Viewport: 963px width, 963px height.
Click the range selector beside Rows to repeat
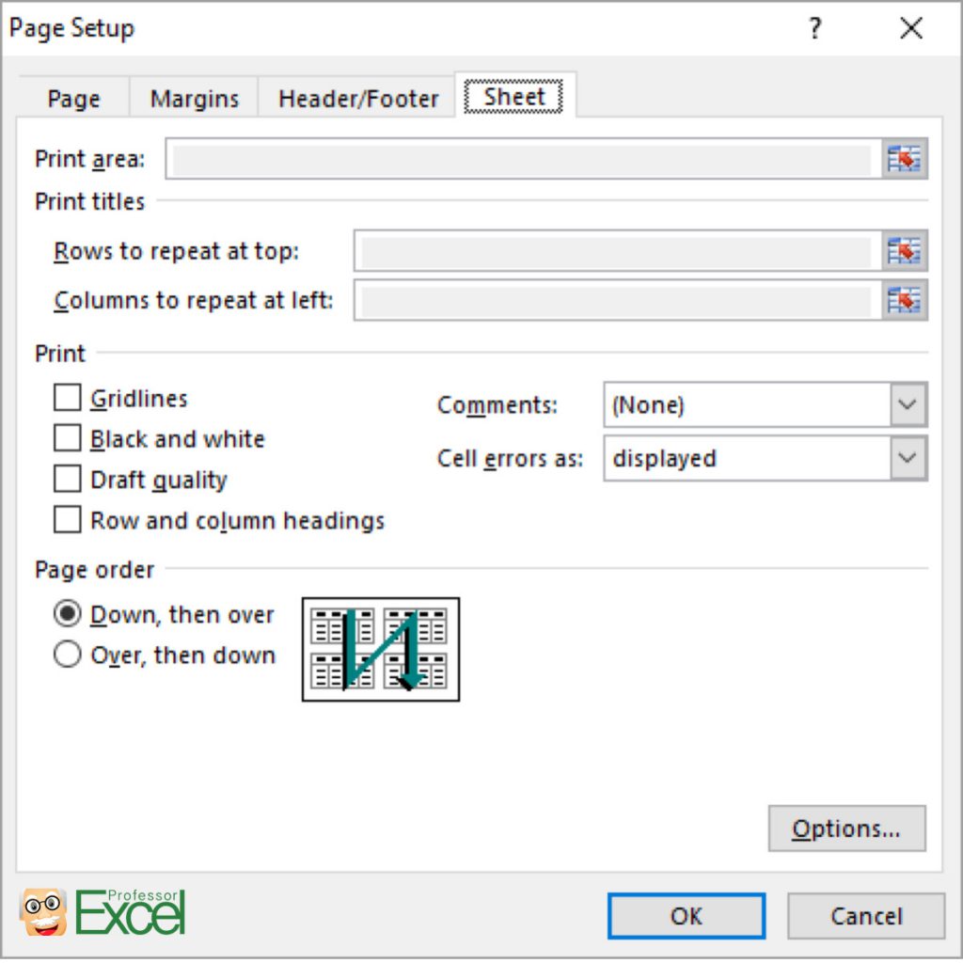905,251
